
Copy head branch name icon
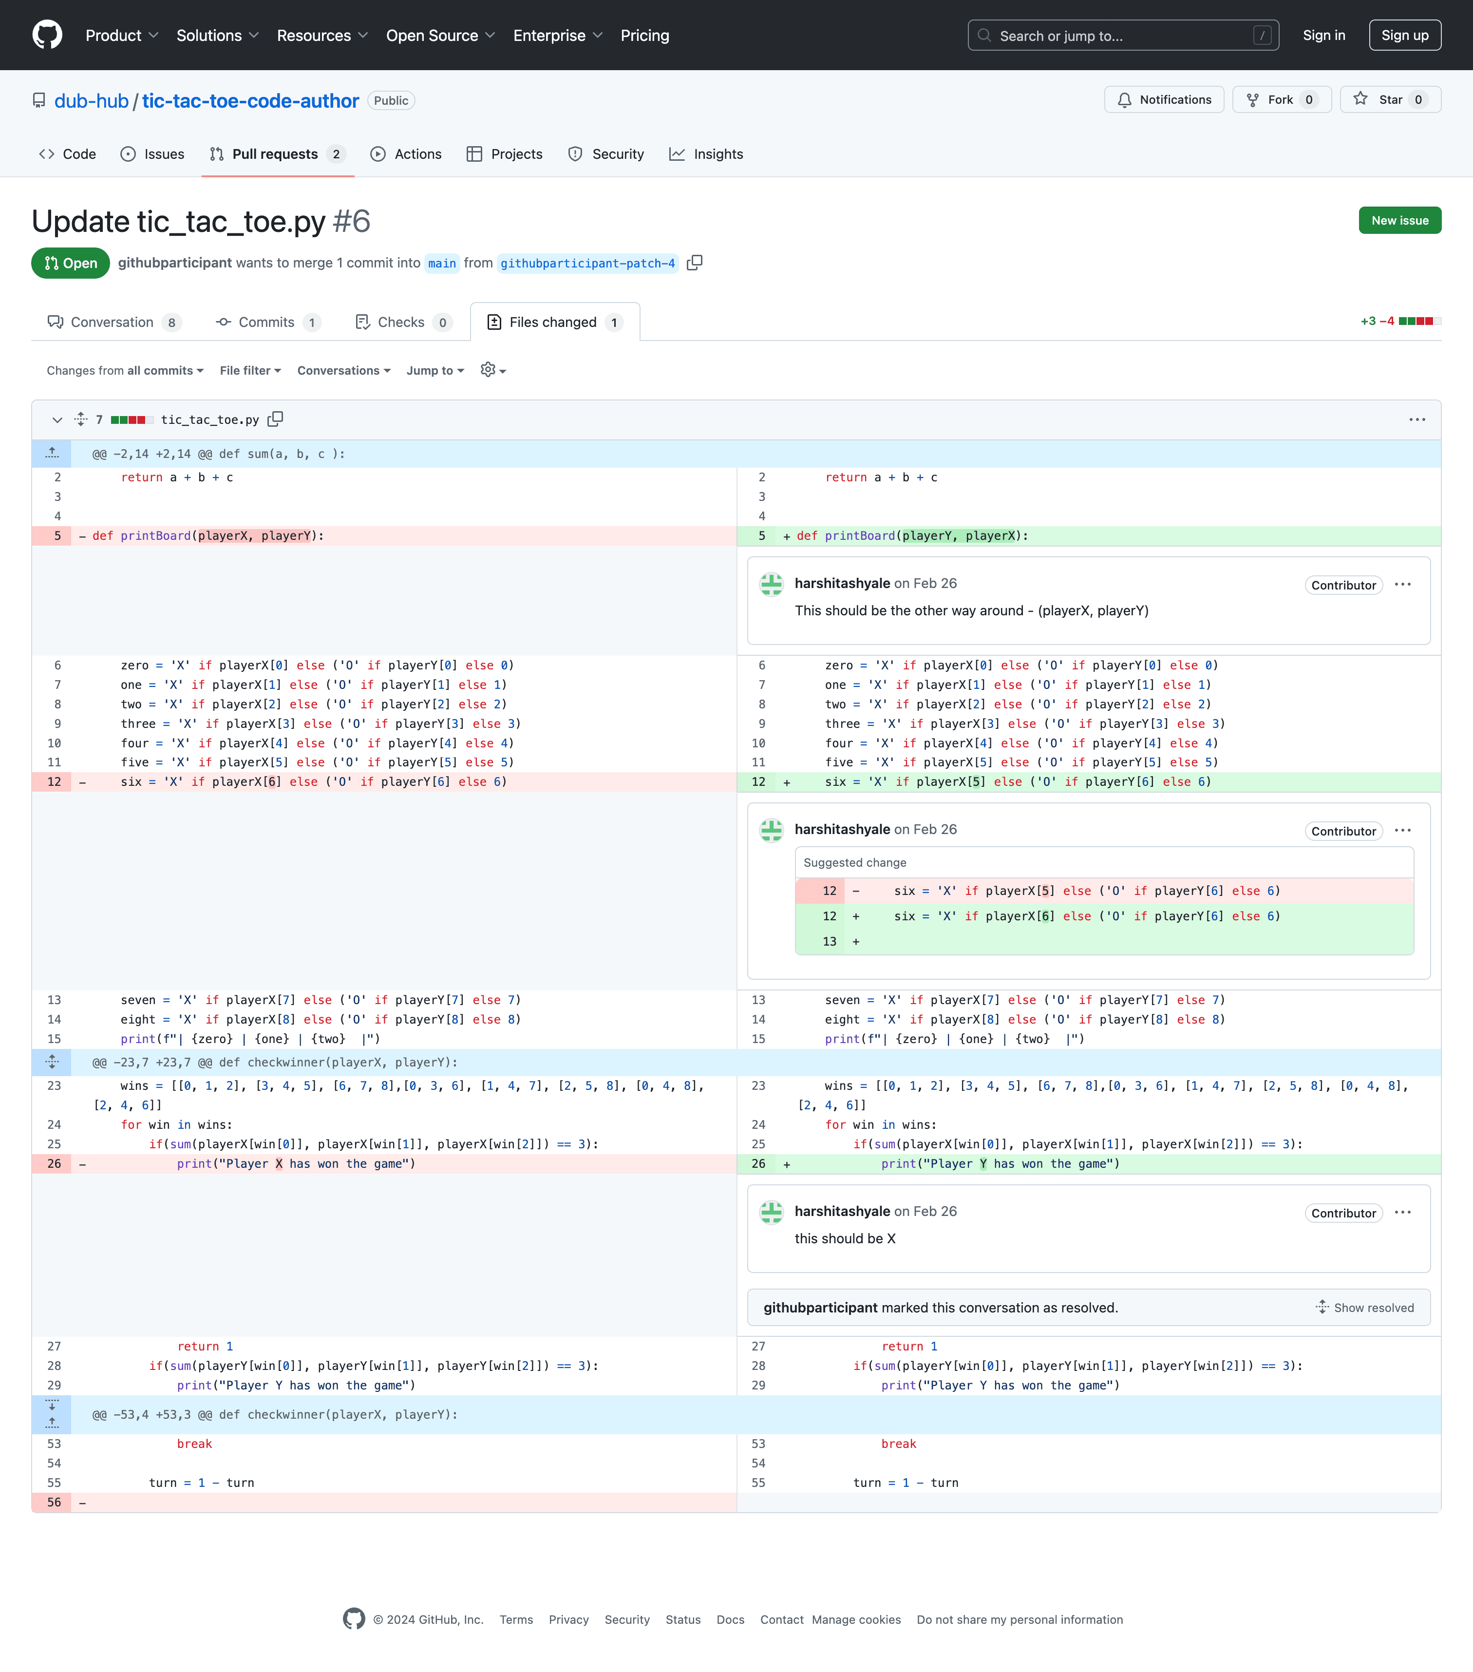pyautogui.click(x=695, y=263)
